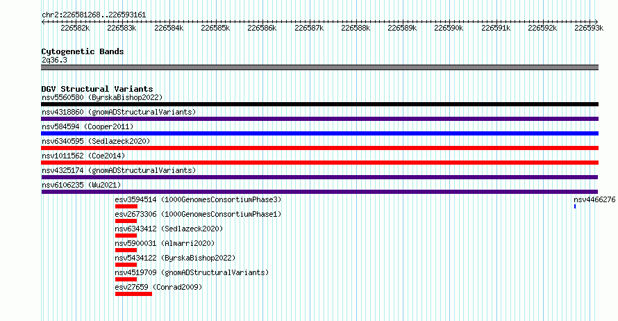Click the 226592k ruler tick label
Screen dimensions: 618x321
coord(542,28)
